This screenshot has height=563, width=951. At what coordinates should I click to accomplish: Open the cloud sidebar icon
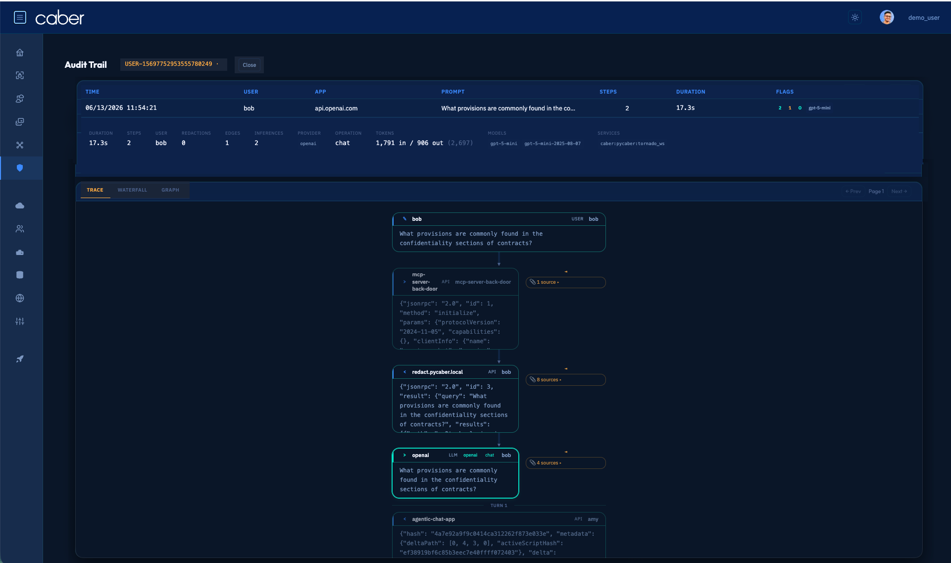pos(20,205)
